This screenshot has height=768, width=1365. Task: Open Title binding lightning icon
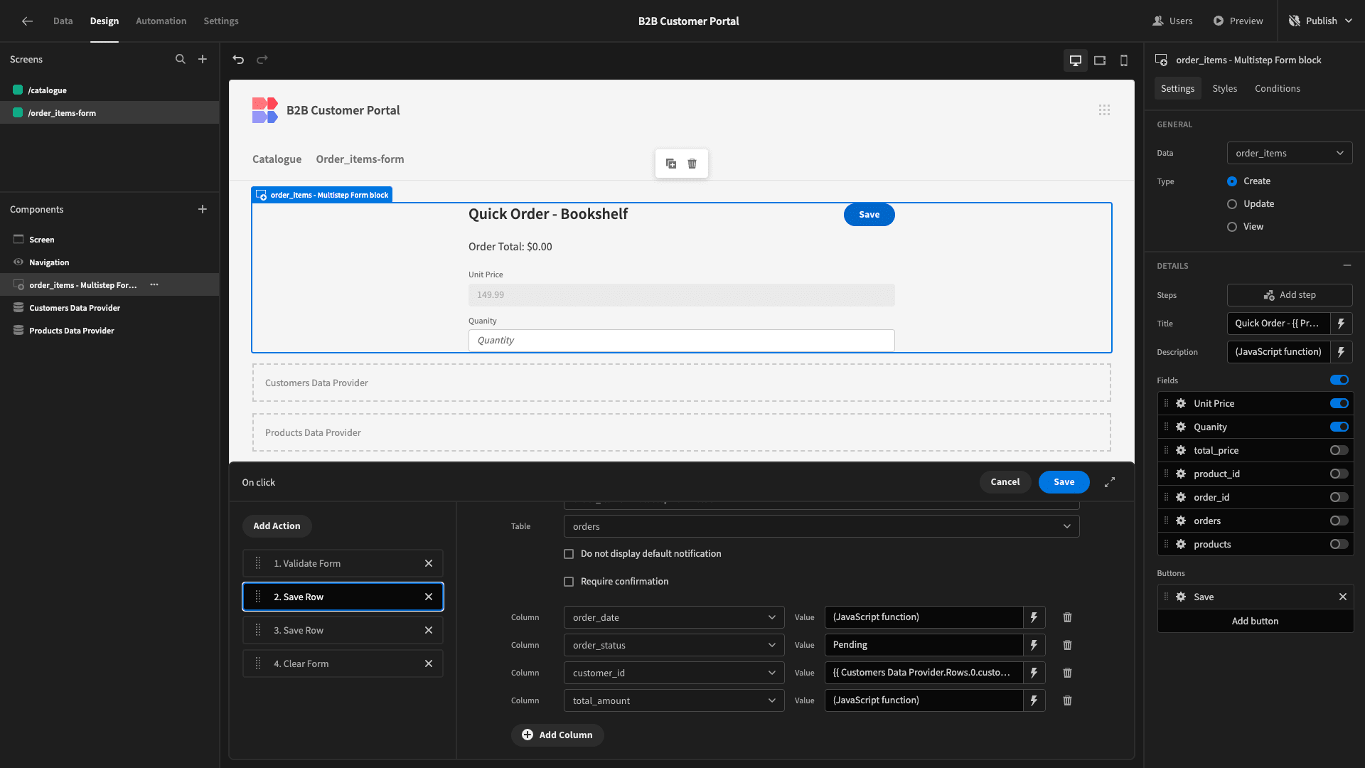pos(1342,324)
